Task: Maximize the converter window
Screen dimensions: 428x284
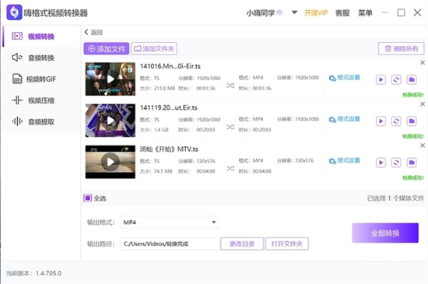Action: point(401,12)
